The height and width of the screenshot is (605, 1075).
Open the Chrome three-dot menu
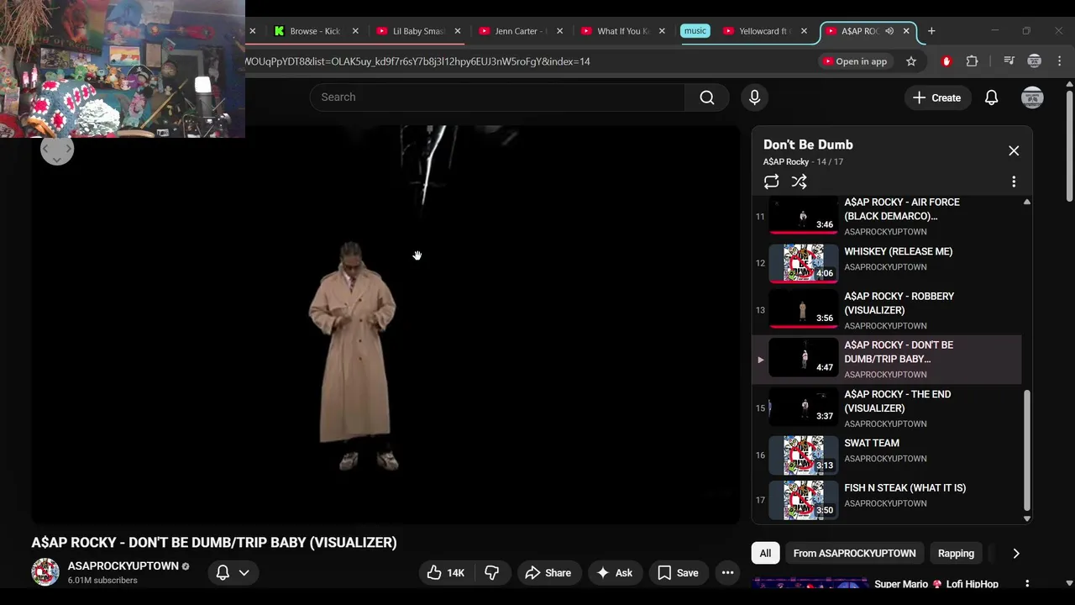coord(1060,61)
